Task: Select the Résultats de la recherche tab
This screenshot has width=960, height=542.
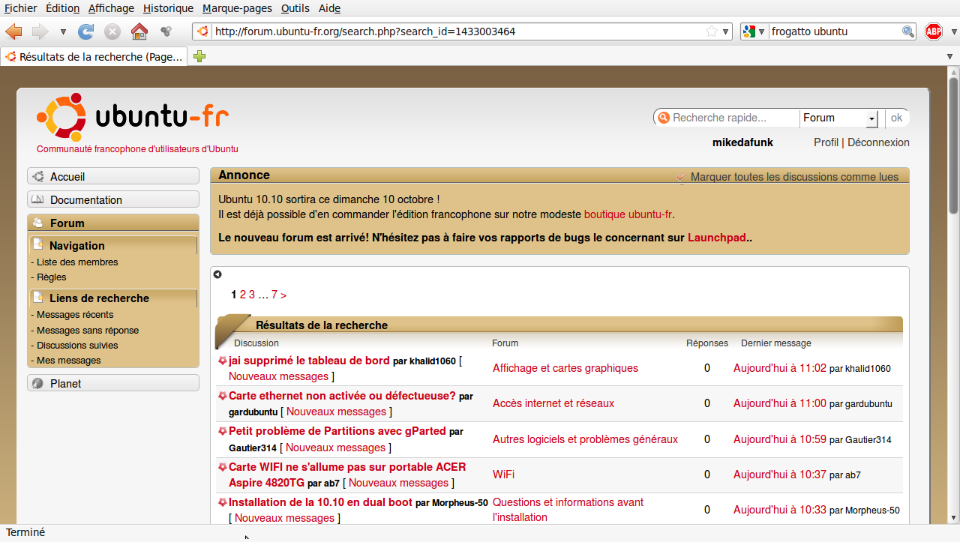Action: pos(94,56)
